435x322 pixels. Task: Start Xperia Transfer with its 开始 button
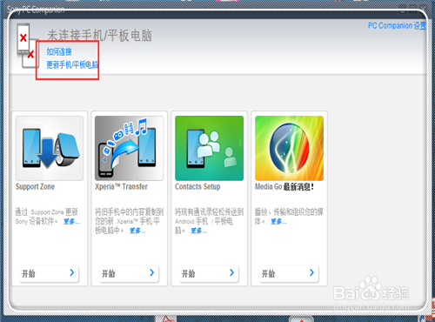coord(129,273)
